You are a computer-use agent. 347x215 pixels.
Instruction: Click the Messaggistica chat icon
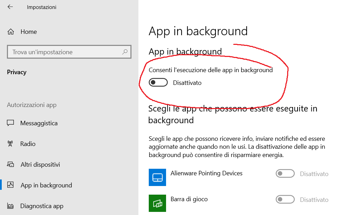[10, 123]
